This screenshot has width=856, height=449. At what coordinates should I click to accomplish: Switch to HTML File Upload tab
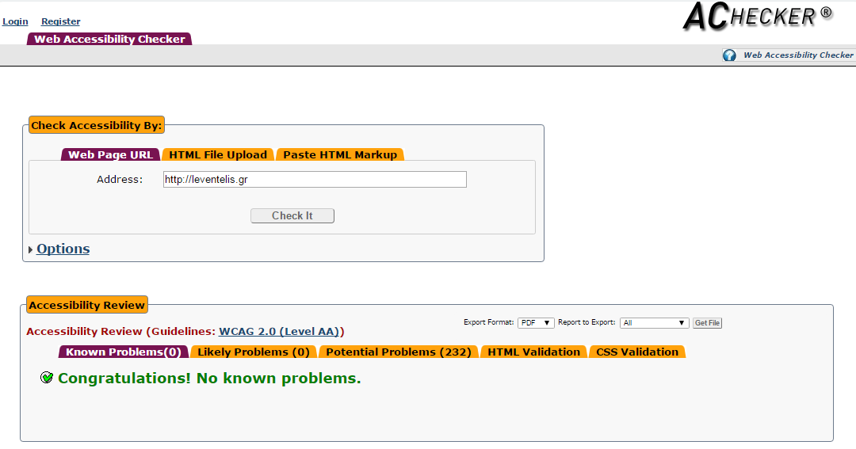[218, 154]
